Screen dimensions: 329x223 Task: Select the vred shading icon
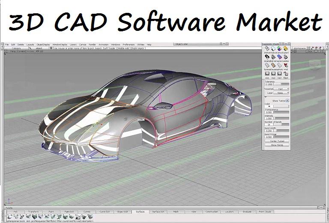(x=286, y=65)
